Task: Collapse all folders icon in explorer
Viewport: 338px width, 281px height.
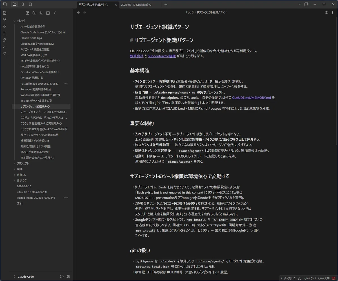Action: tap(55, 13)
